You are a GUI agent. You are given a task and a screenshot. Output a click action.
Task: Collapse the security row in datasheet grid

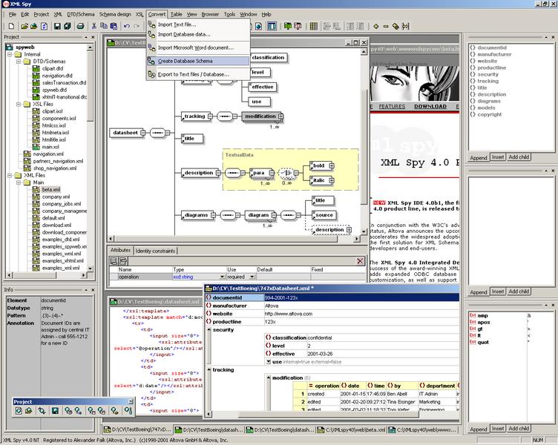pos(209,330)
